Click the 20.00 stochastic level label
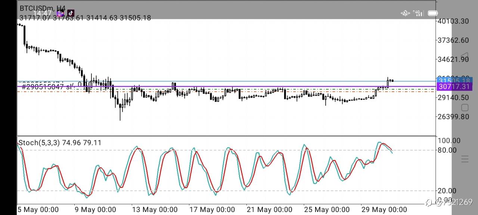Viewport: 478px width, 215px height. (447, 191)
